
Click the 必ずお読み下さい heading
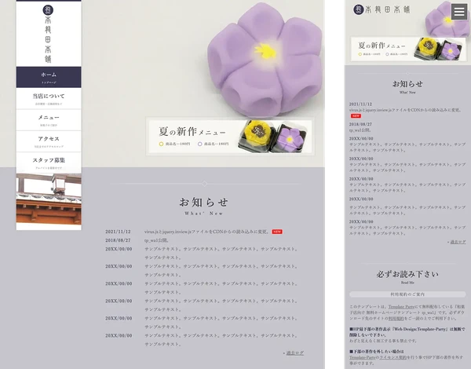407,274
